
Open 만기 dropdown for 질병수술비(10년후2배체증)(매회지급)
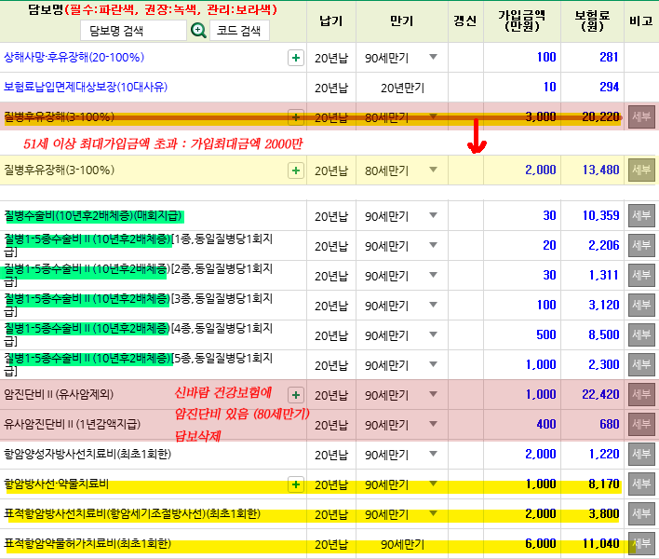coord(434,215)
